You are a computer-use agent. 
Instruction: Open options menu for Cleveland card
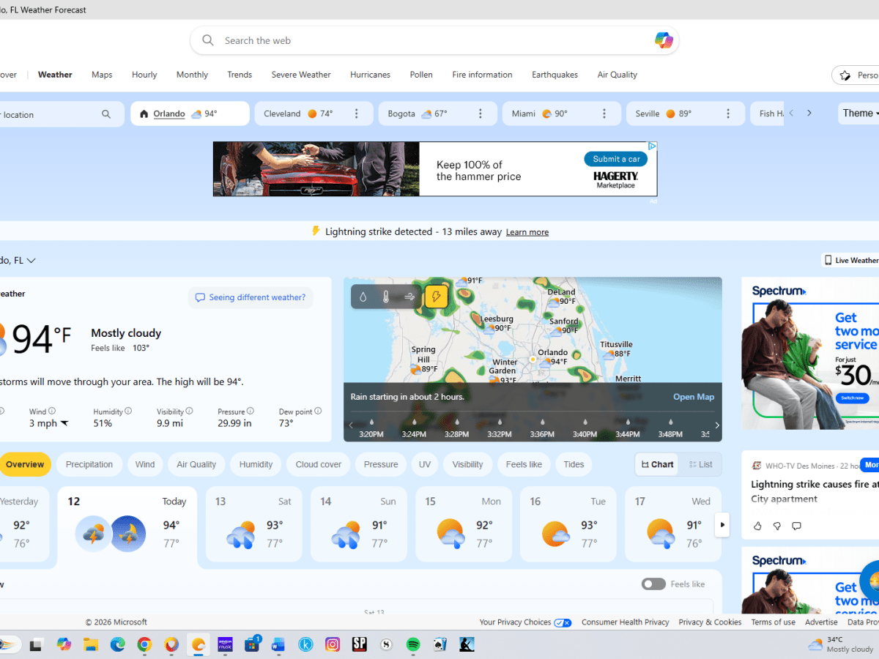point(357,113)
